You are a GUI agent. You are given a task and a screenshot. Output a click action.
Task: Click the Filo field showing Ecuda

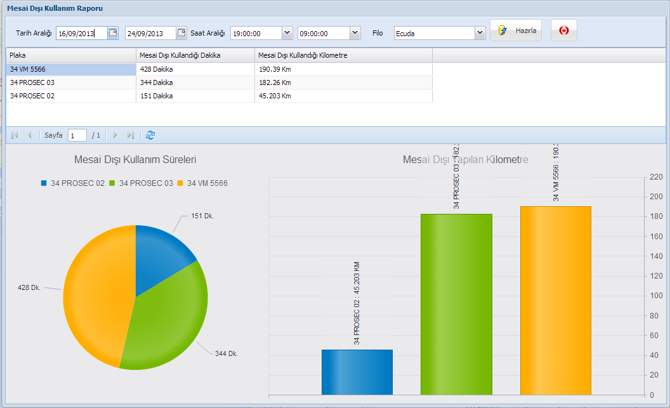point(435,34)
